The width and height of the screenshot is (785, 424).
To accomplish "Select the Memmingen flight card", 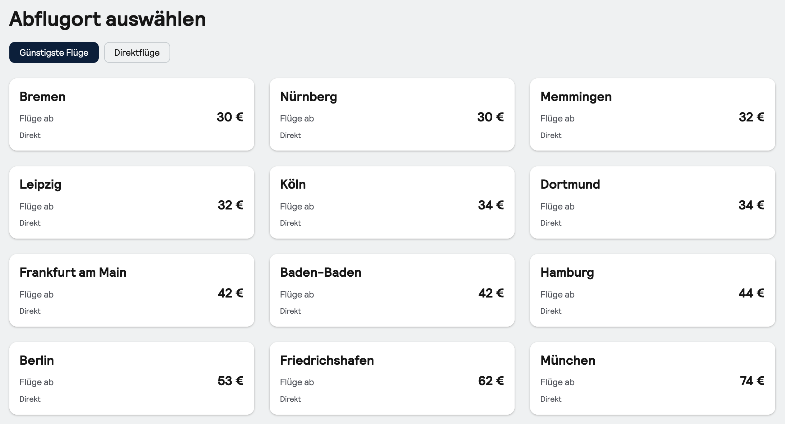I will pyautogui.click(x=652, y=114).
